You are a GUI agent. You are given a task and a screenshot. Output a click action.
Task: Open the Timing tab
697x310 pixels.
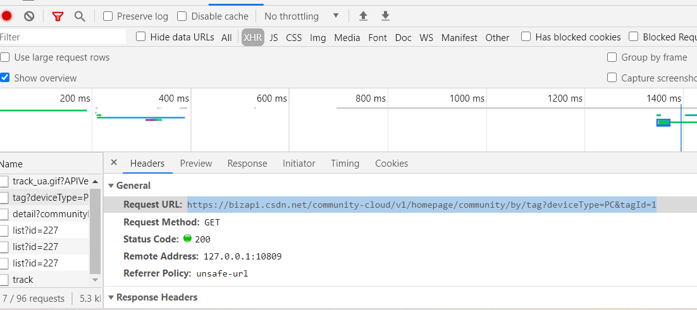click(345, 163)
